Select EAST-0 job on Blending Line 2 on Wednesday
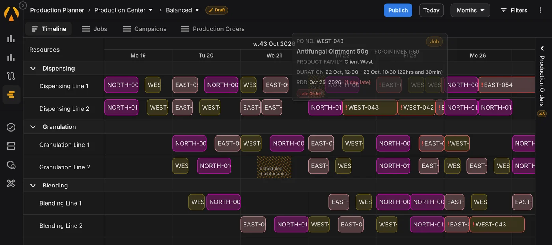The width and height of the screenshot is (552, 245). [x=253, y=225]
